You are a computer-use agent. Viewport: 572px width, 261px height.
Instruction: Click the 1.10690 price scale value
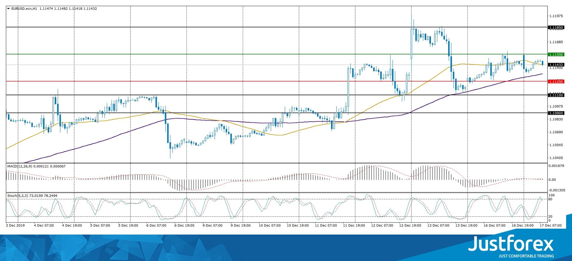[x=556, y=132]
